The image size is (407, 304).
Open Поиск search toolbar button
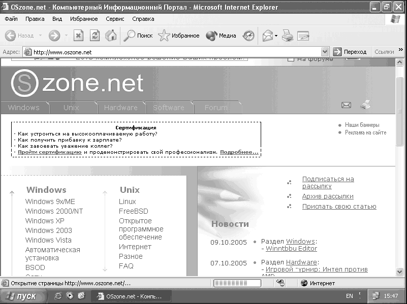(138, 36)
